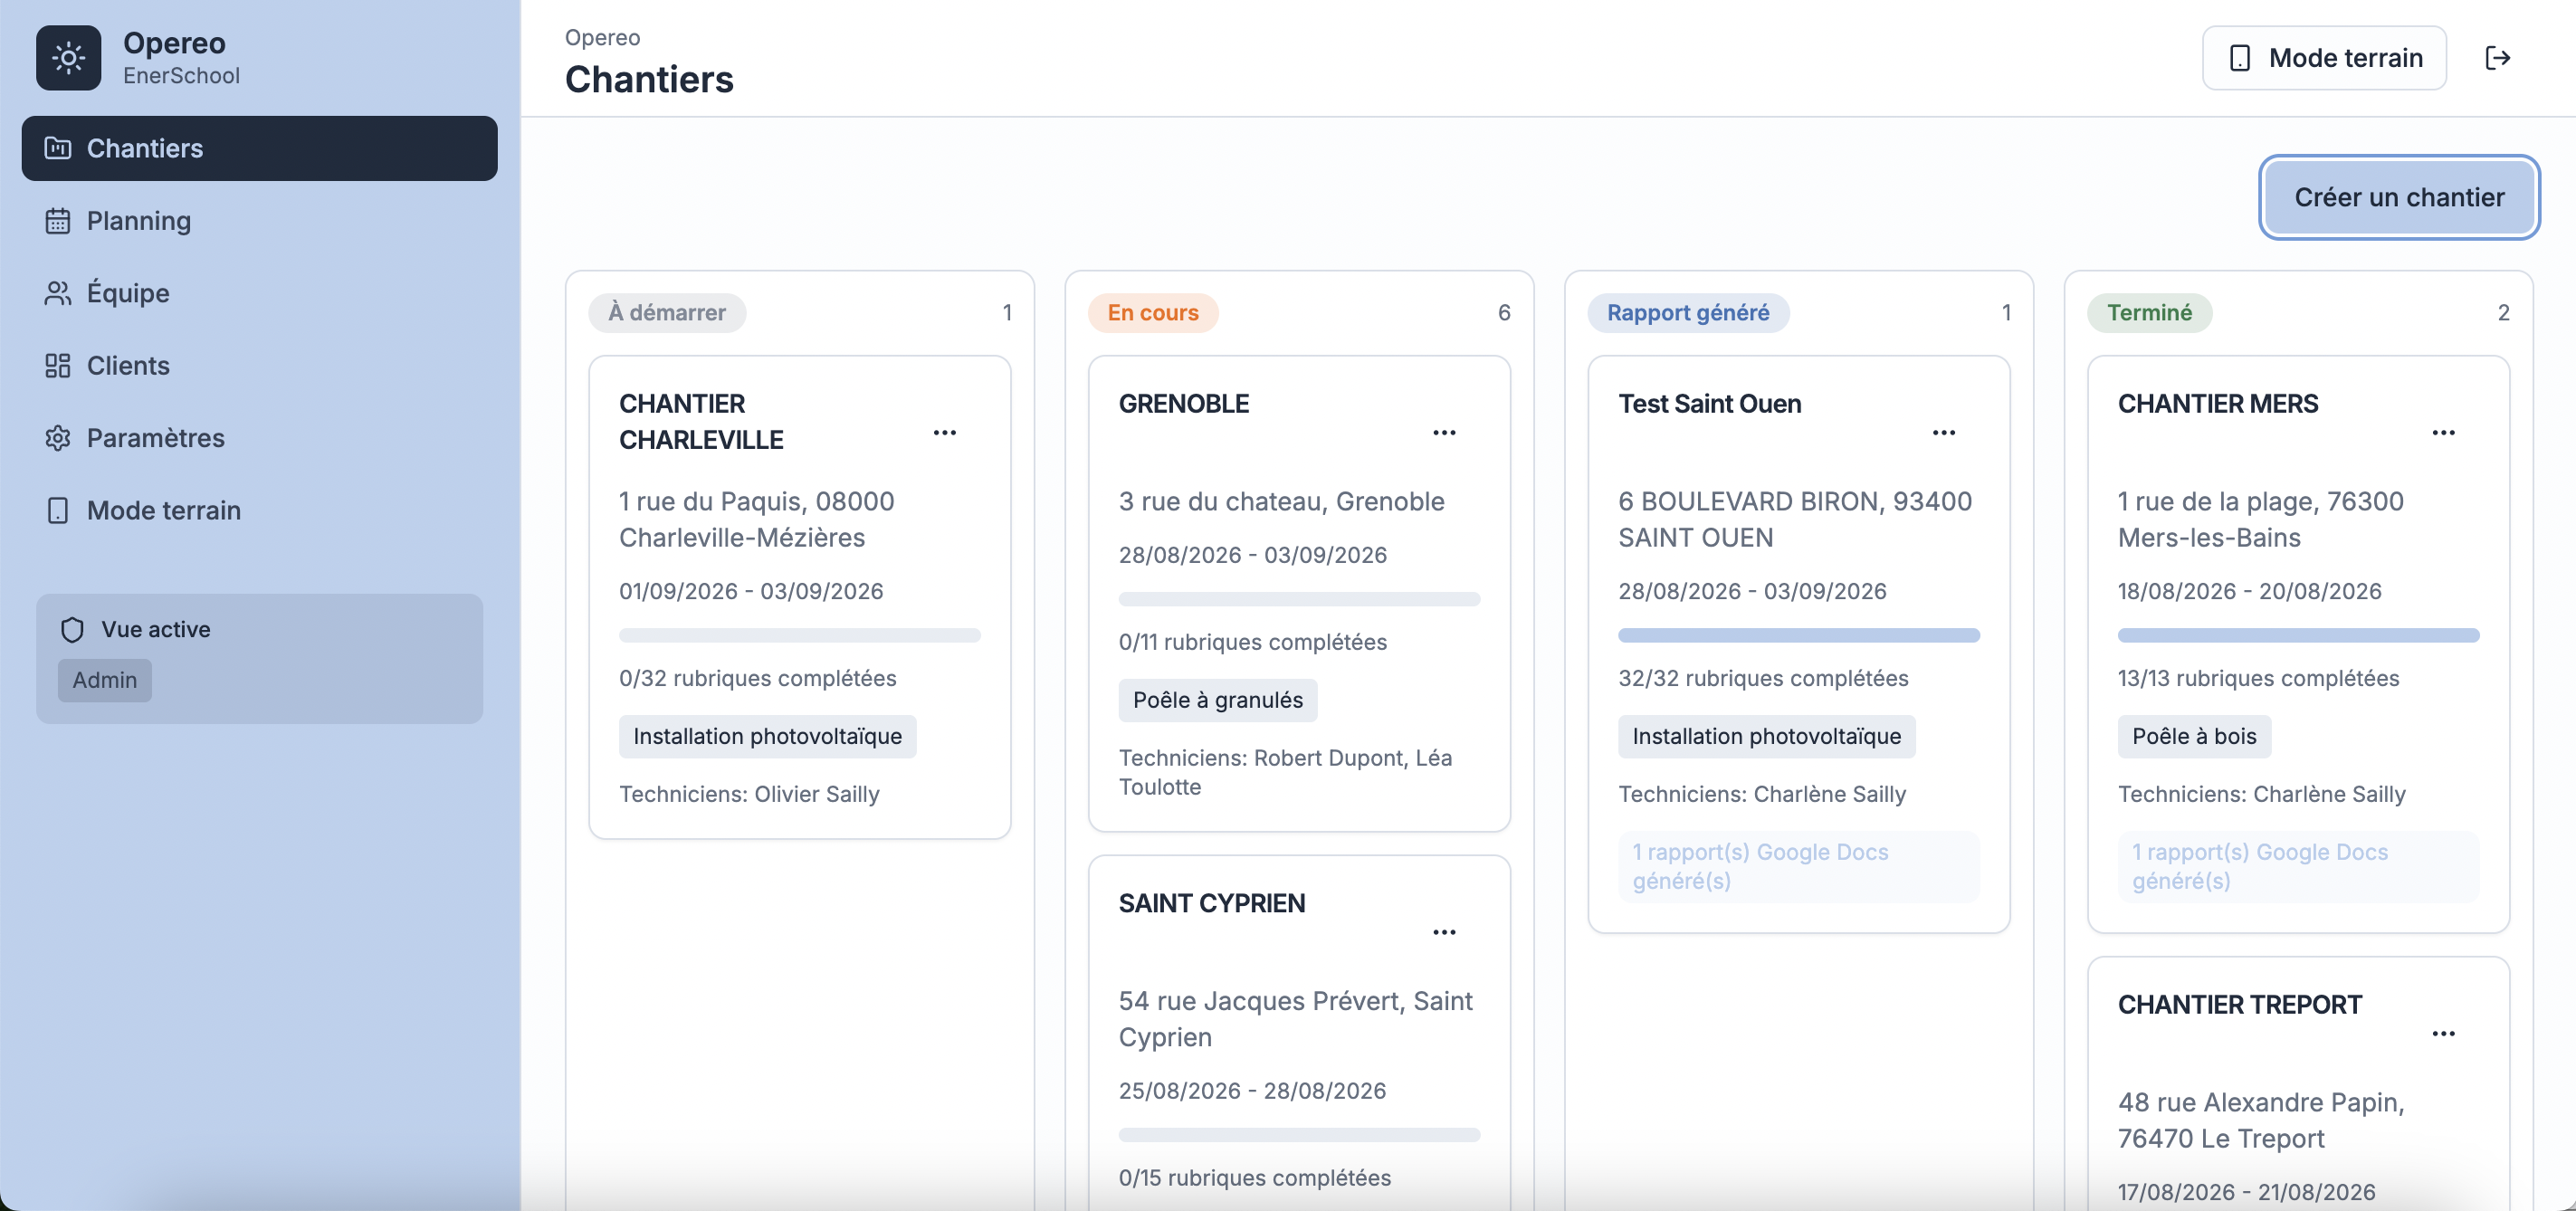Click the logout arrow icon
2576x1211 pixels.
coord(2497,58)
